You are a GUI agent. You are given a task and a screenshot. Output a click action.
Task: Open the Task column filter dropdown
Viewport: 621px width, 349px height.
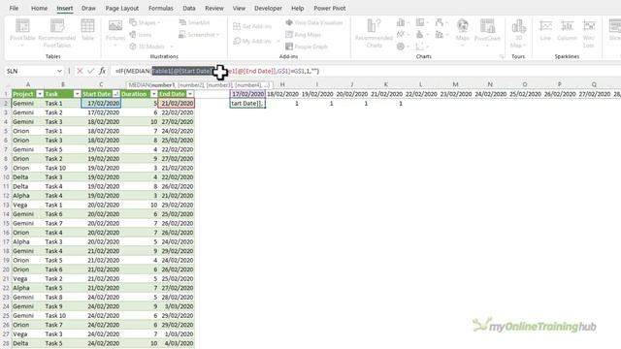tap(78, 94)
